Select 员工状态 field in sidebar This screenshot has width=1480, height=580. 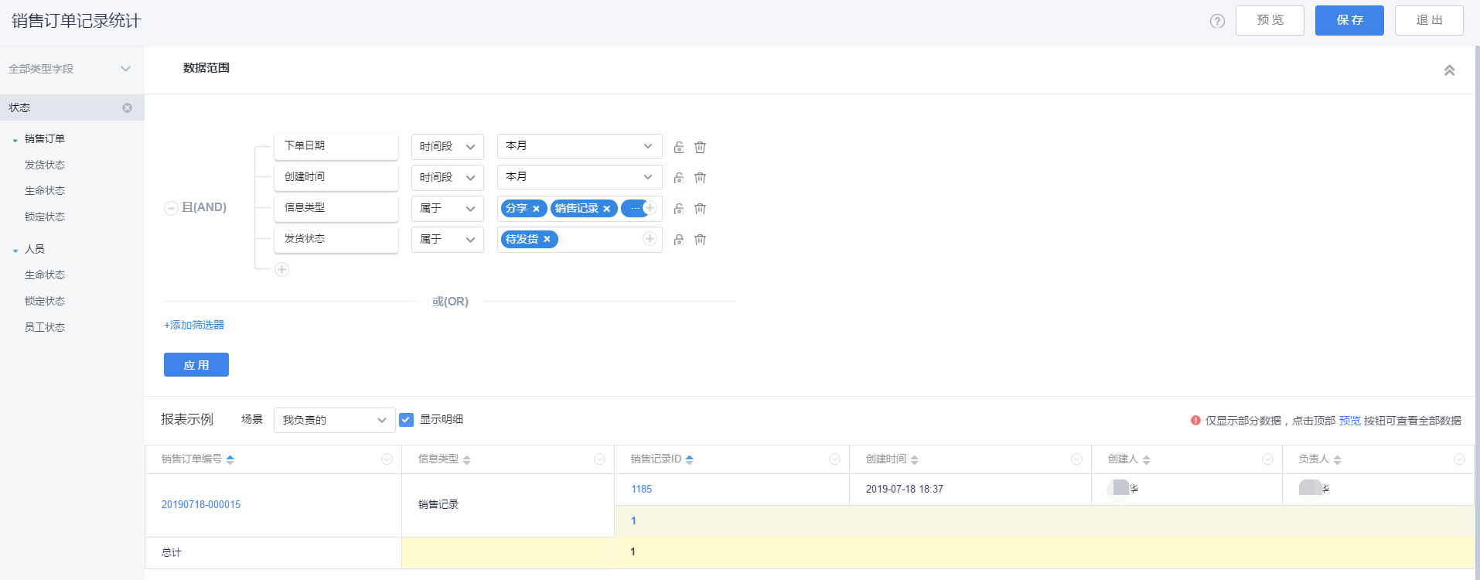(45, 327)
